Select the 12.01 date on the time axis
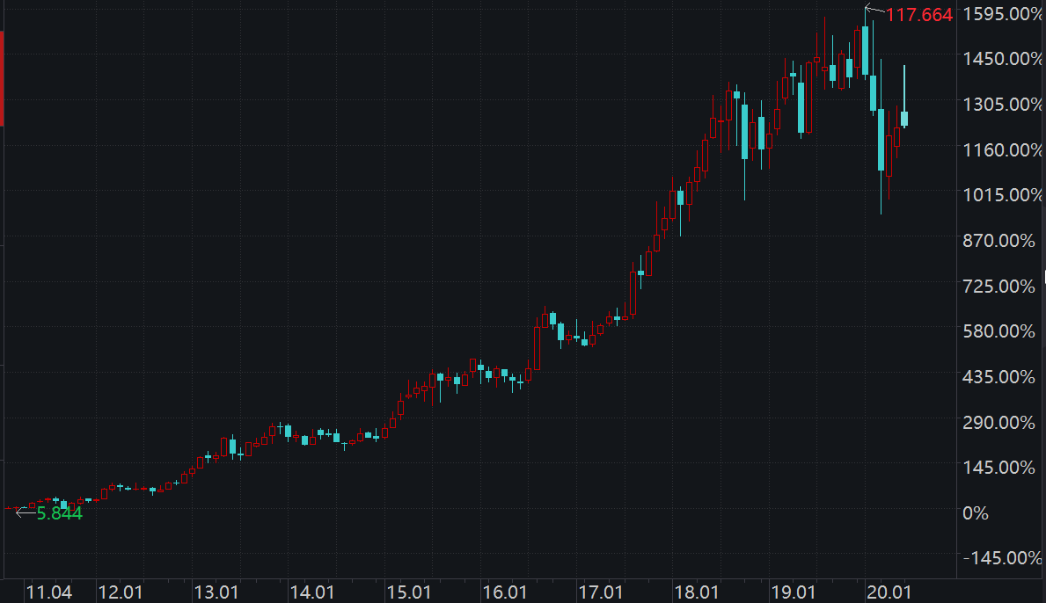The image size is (1046, 603). point(121,592)
